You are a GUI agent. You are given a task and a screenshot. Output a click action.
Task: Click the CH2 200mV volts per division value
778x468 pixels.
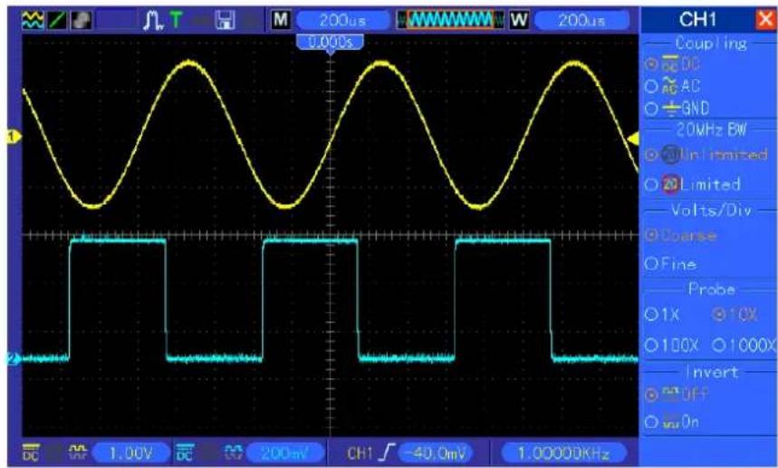[284, 454]
